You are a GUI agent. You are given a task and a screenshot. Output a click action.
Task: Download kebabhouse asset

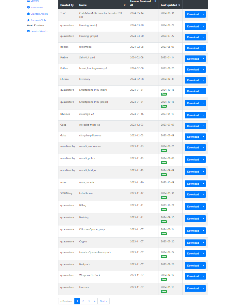(193, 194)
